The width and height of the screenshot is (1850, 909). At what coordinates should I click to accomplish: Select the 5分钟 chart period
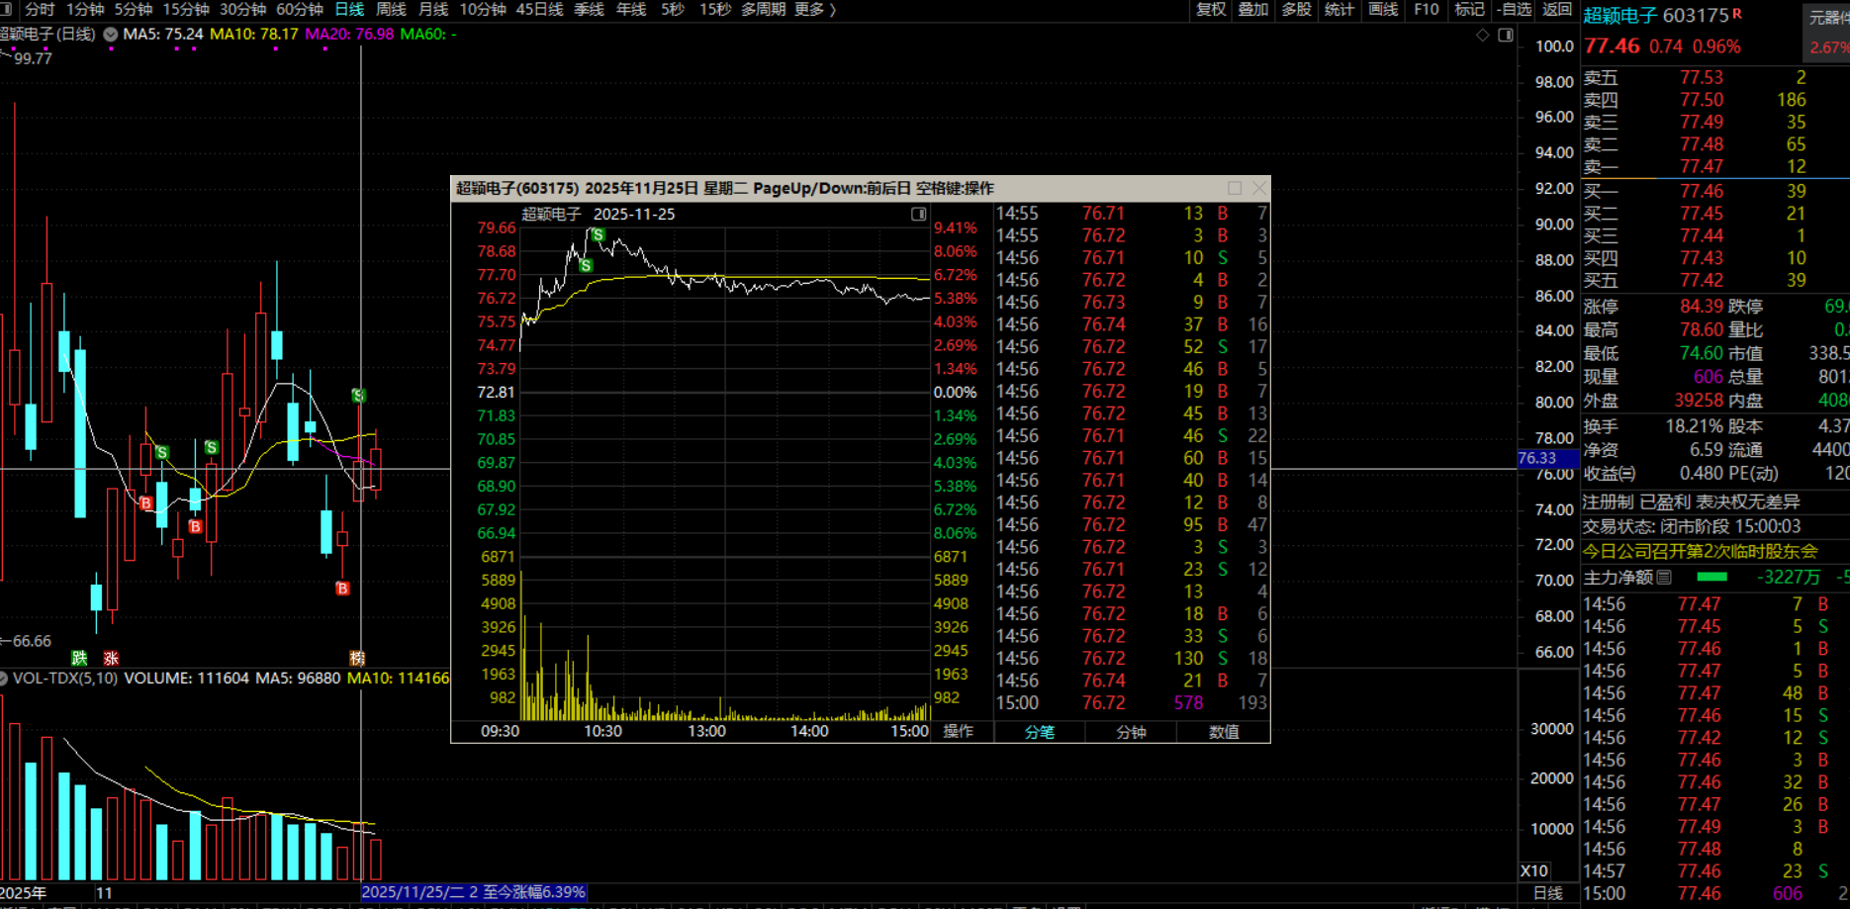tap(134, 9)
